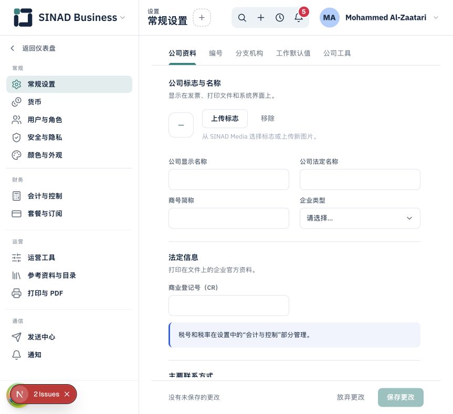Open the 企业类型 dropdown
This screenshot has width=453, height=414.
click(x=360, y=218)
